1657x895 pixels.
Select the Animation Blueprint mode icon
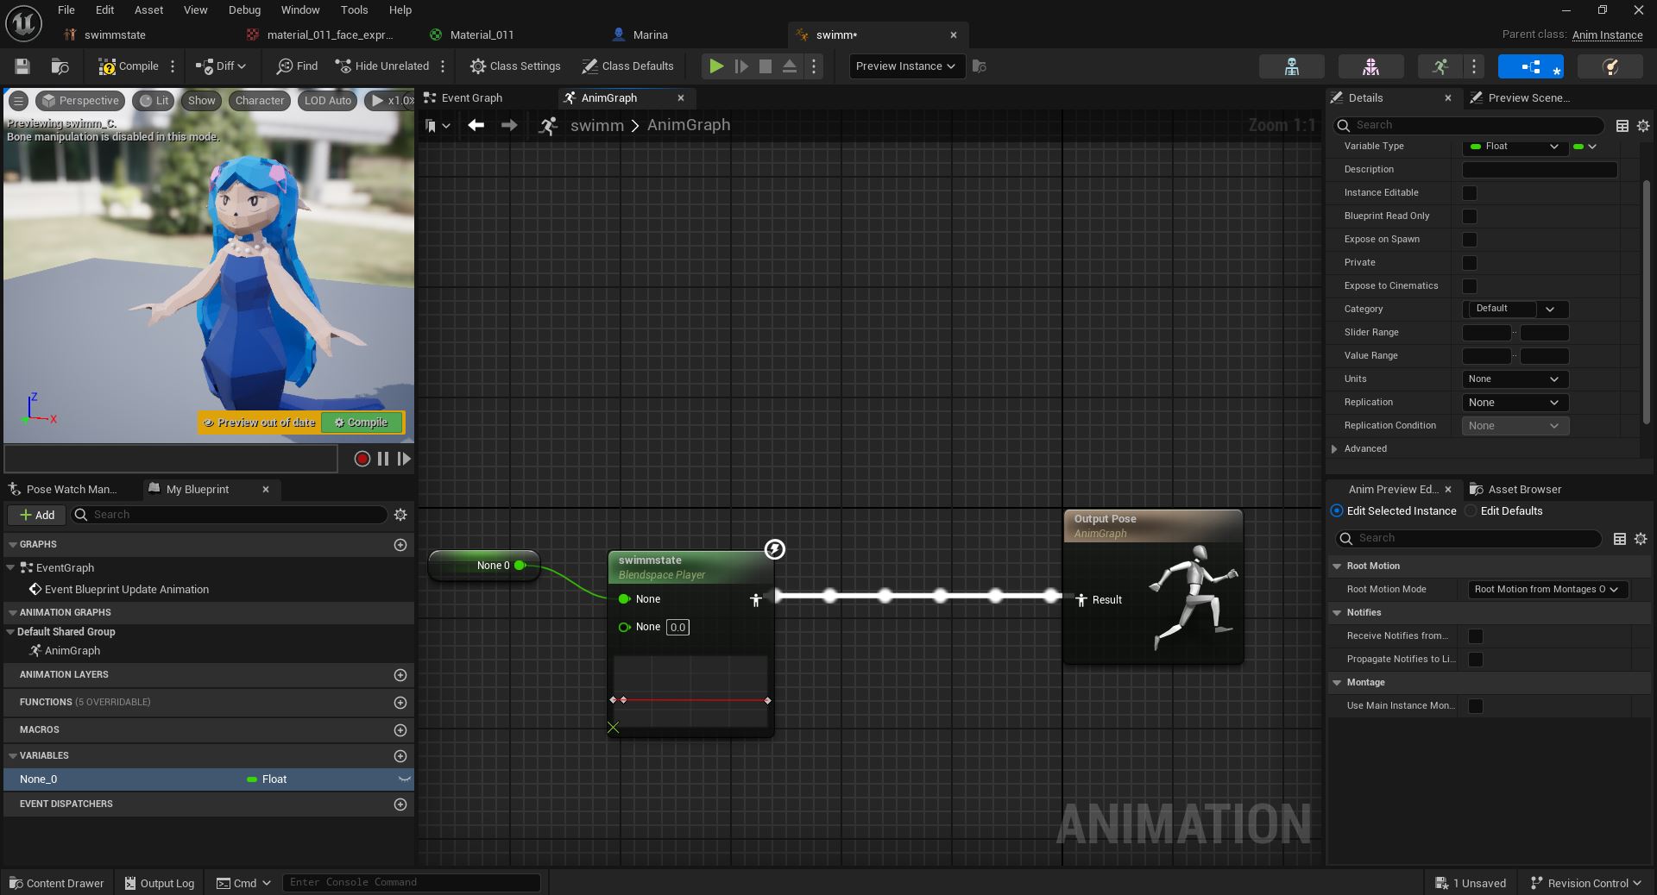click(1531, 66)
